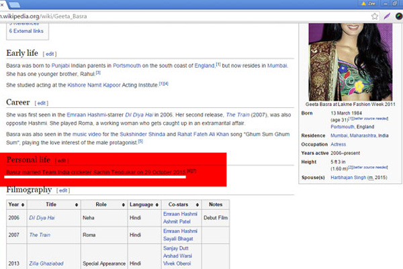Click better source needed beside height
The height and width of the screenshot is (269, 403).
tap(370, 167)
